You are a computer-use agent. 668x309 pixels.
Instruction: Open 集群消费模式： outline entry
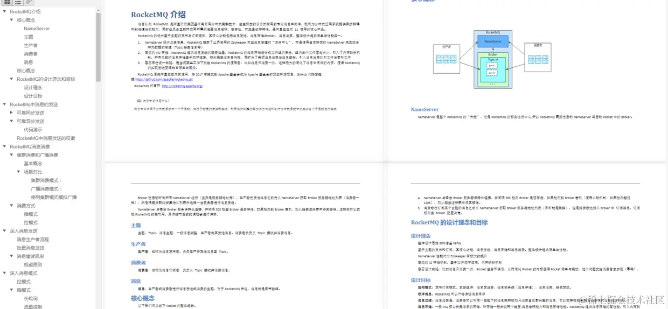[x=46, y=180]
